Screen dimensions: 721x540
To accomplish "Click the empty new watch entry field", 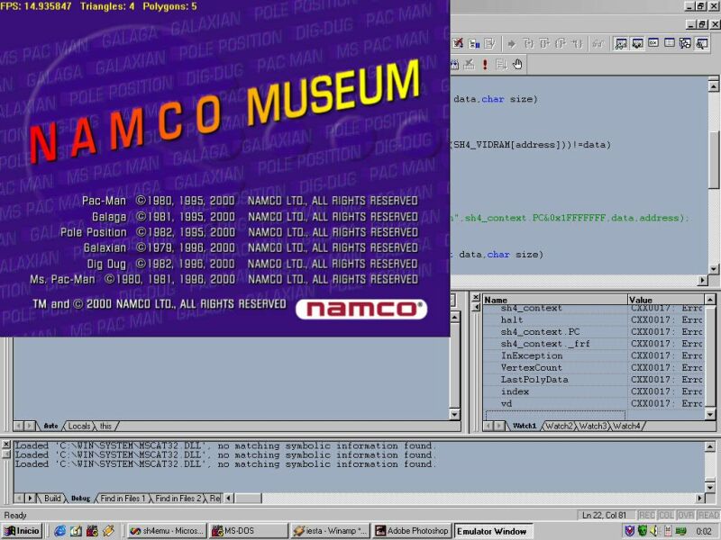I will click(x=555, y=415).
